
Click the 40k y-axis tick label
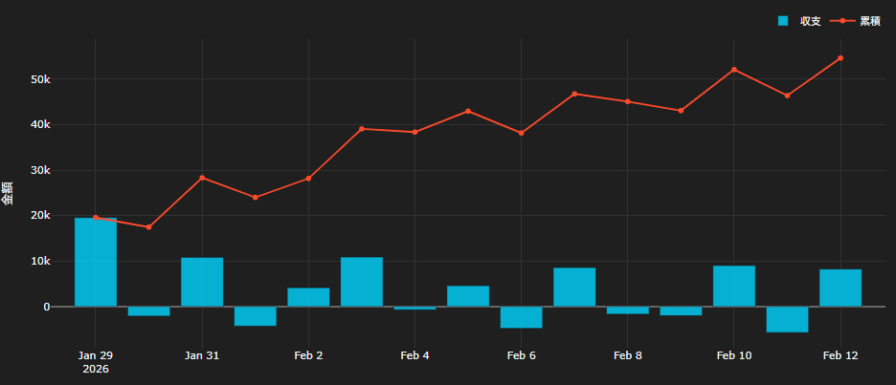(41, 125)
